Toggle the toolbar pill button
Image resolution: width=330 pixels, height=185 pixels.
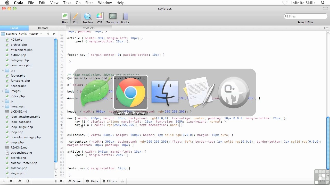coord(325,8)
